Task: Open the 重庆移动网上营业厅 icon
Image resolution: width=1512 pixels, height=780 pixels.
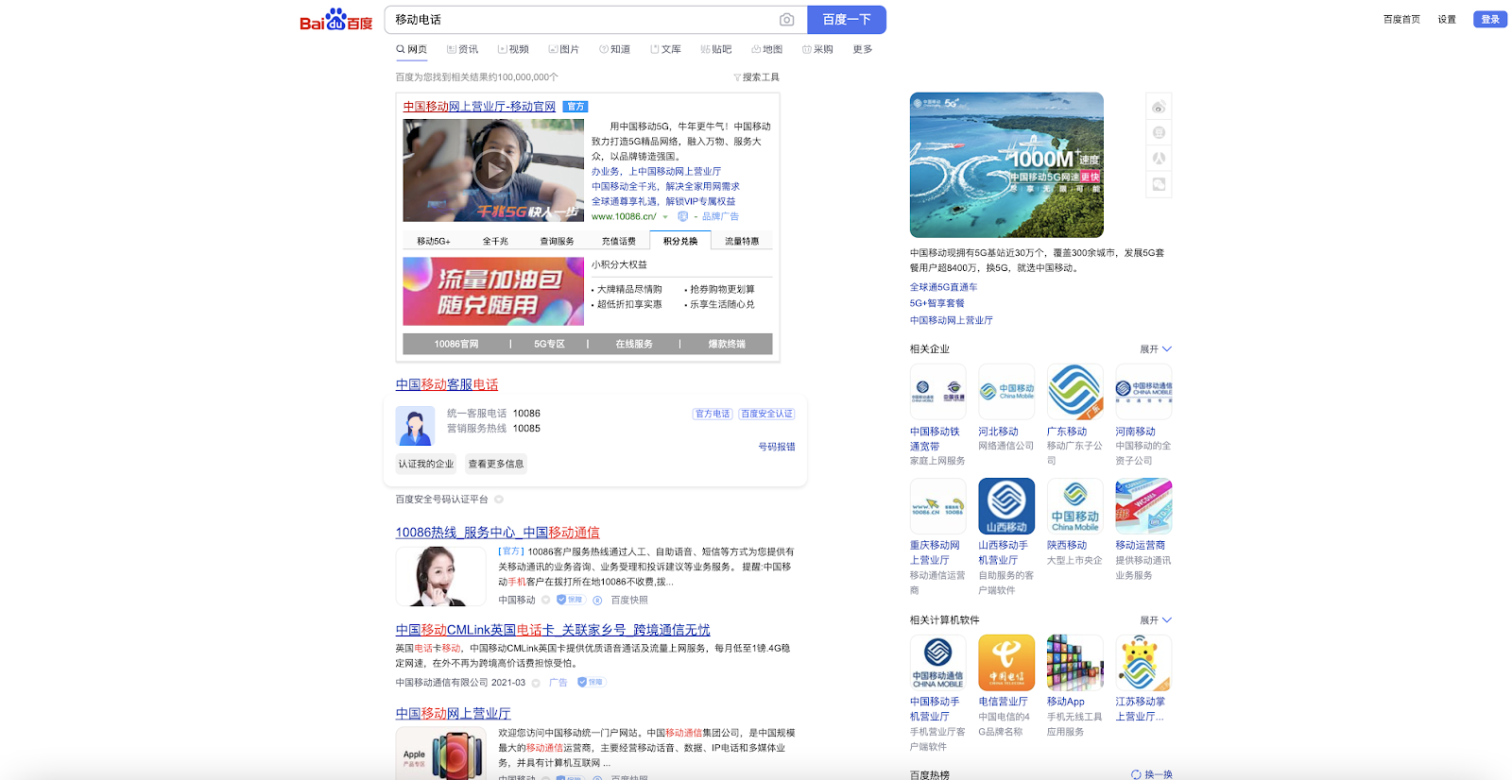Action: (x=938, y=506)
